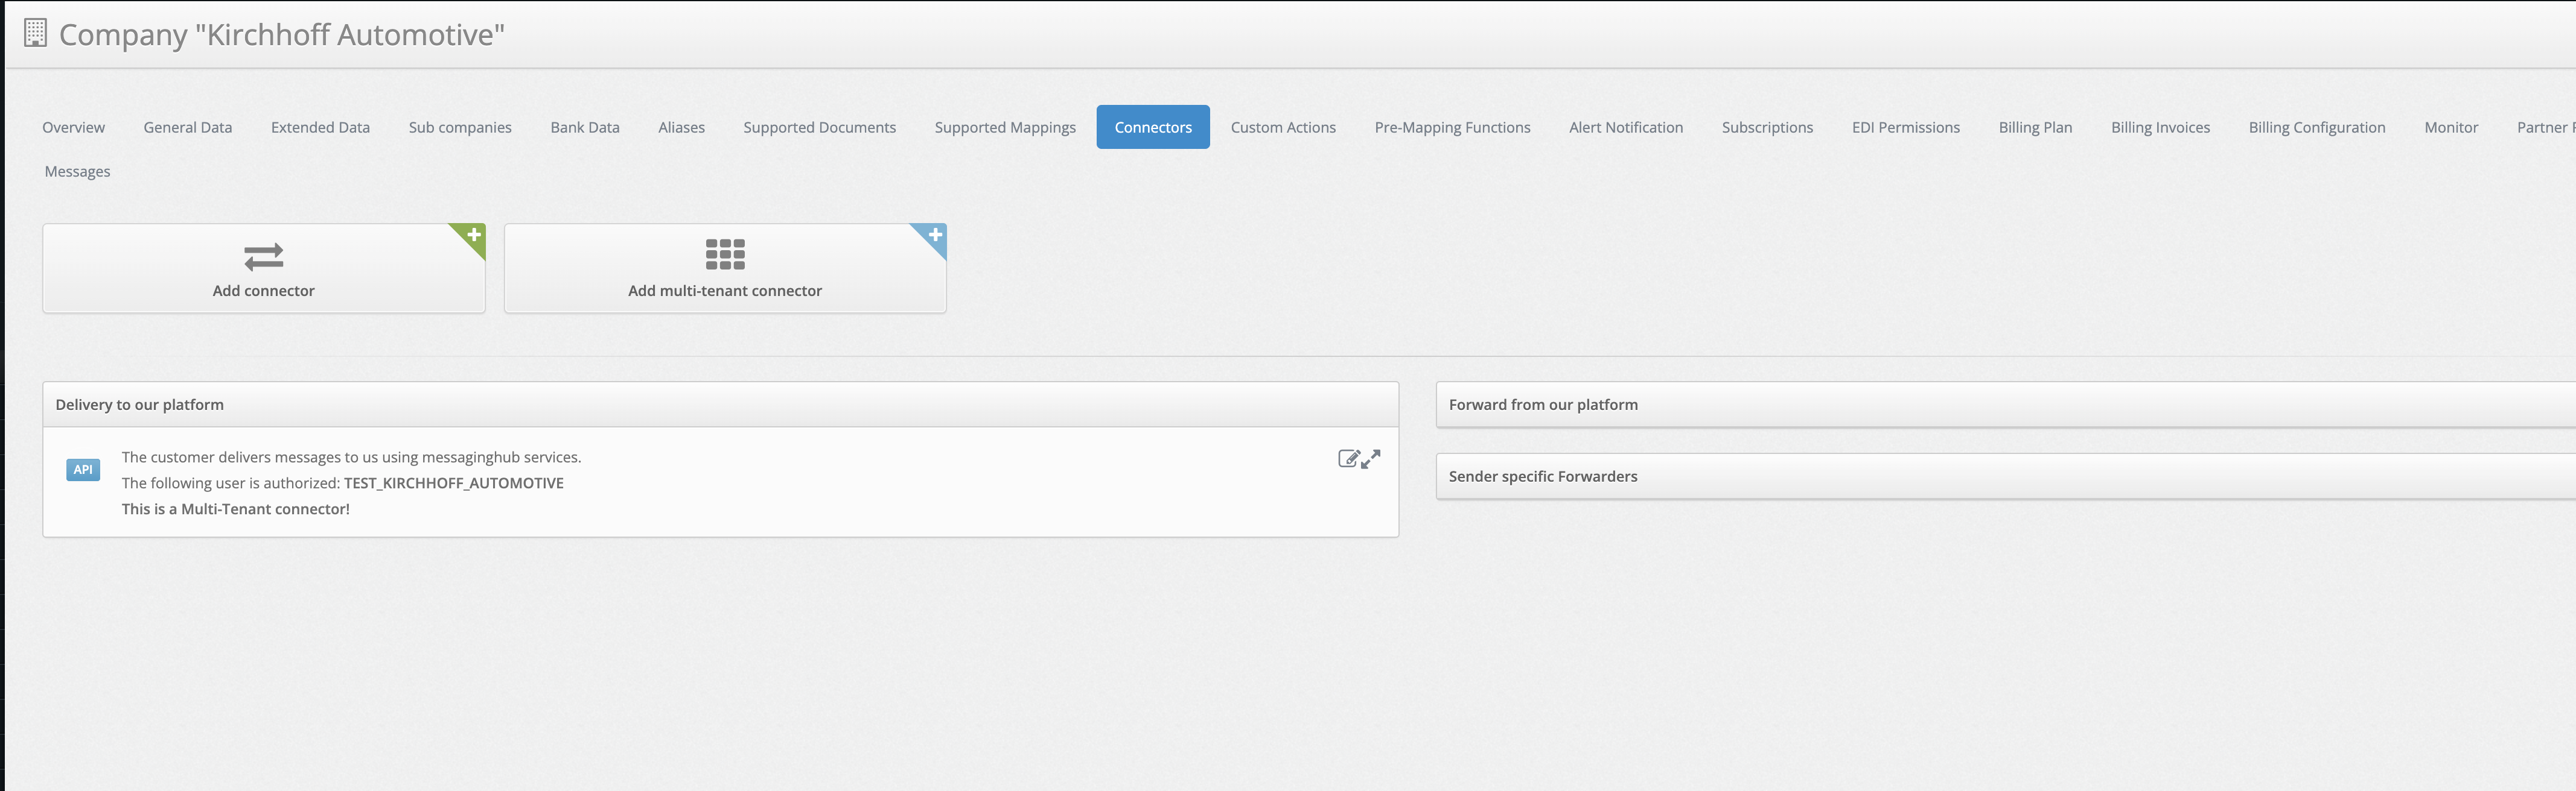Switch to the Alert Notification tab
This screenshot has height=791, width=2576.
1626,127
